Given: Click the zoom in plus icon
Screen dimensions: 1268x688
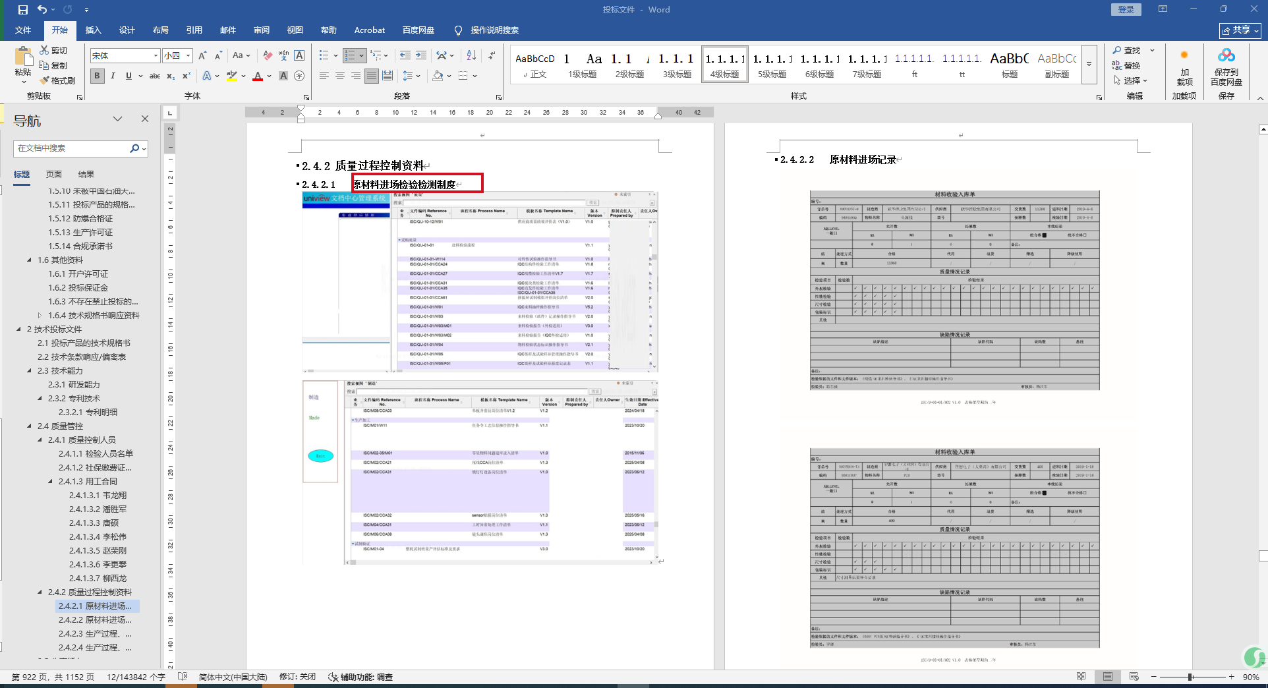Looking at the screenshot, I should click(x=1231, y=677).
